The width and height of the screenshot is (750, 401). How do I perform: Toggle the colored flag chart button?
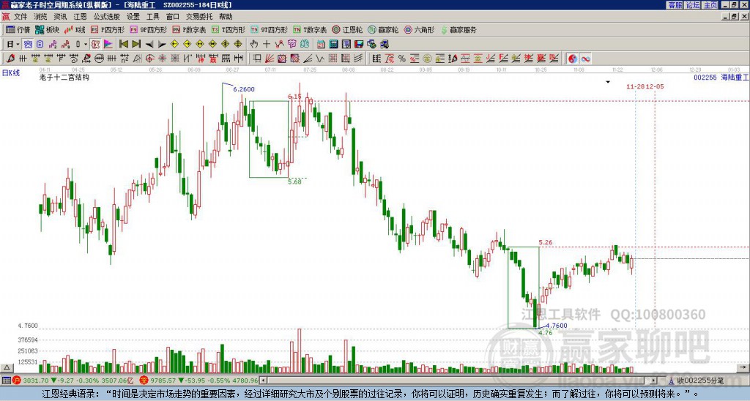coord(108,44)
